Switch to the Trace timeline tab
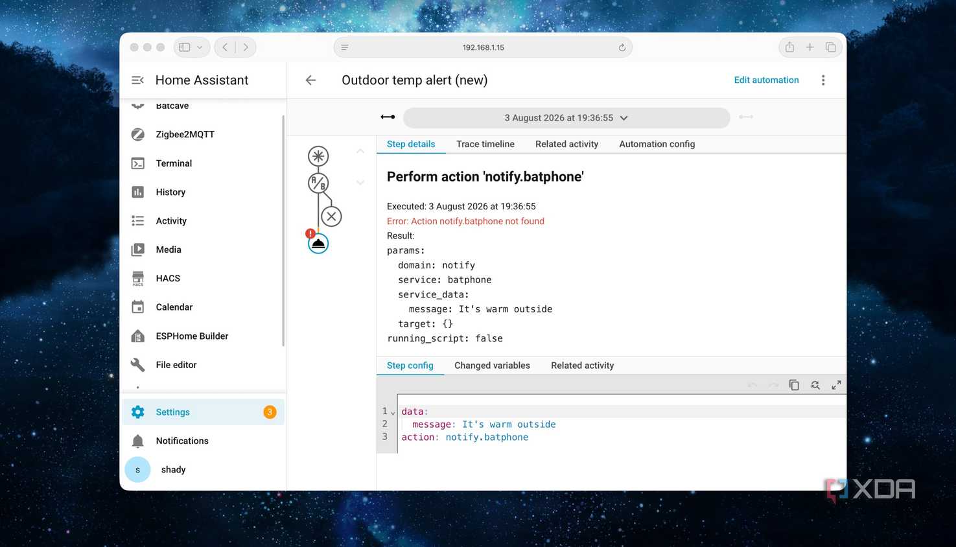 coord(485,145)
